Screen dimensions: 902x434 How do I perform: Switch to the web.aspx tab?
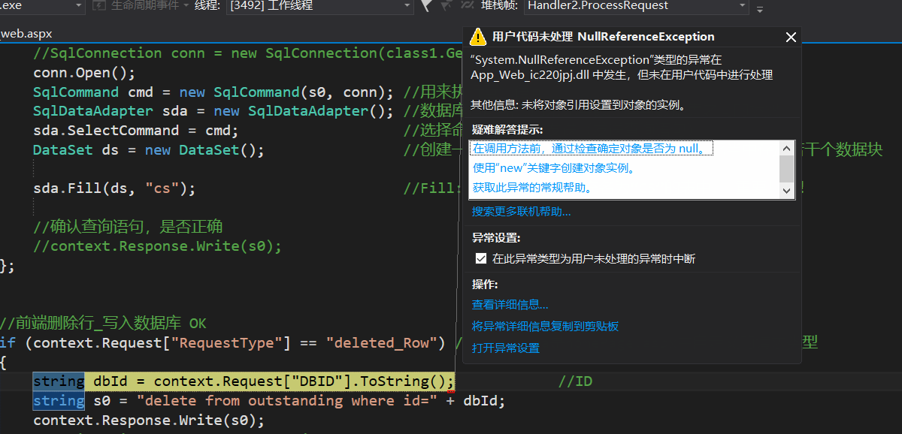[26, 34]
